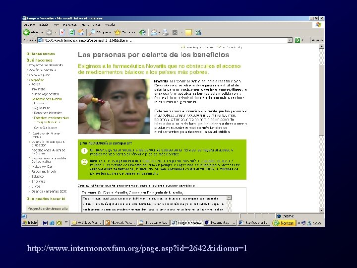Click the Forward arrow icon in toolbar

49,33
